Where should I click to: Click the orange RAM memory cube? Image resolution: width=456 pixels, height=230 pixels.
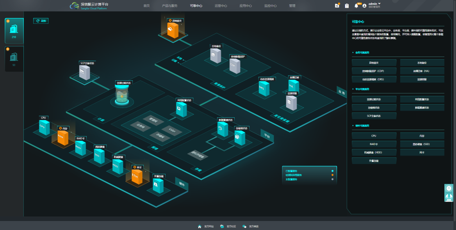(61, 137)
